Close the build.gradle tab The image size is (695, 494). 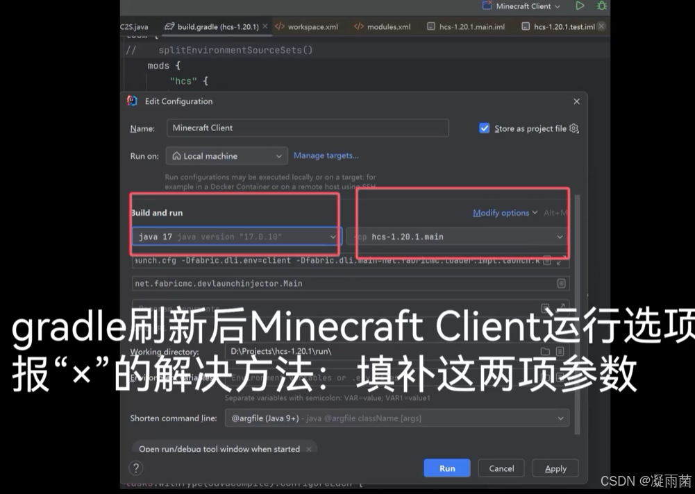click(265, 26)
